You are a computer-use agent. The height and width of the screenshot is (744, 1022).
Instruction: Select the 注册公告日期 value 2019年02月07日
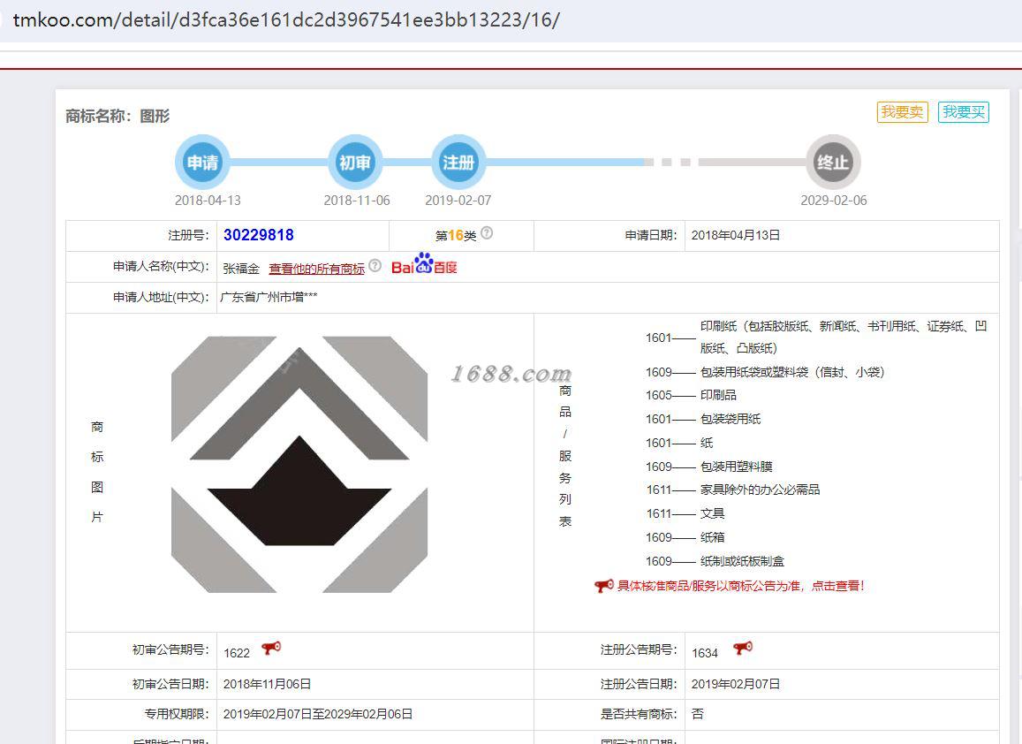tap(735, 684)
